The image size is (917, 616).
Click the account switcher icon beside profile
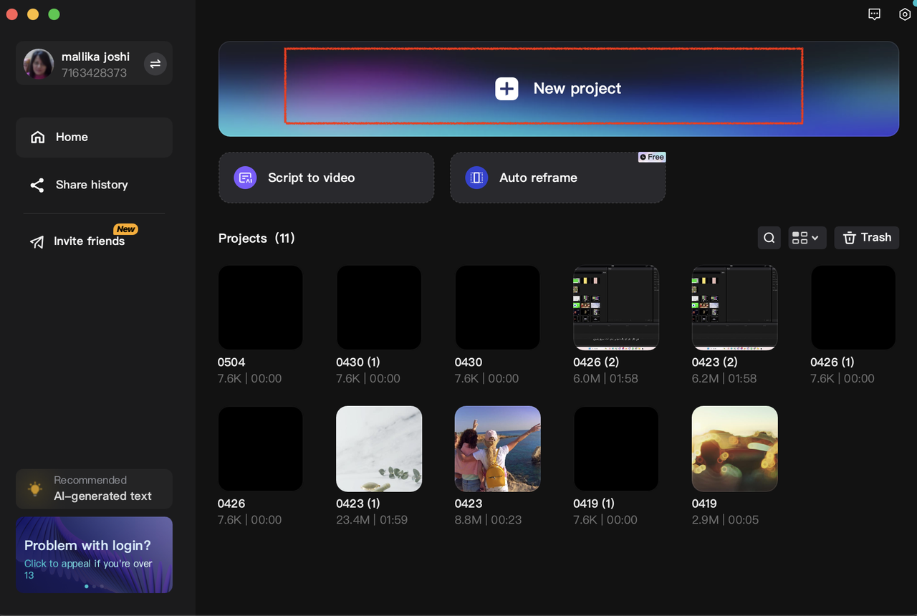[x=155, y=64]
